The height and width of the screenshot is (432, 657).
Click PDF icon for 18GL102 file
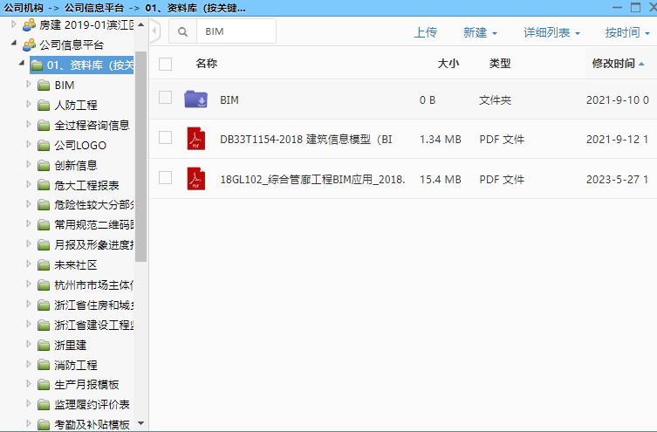click(195, 179)
